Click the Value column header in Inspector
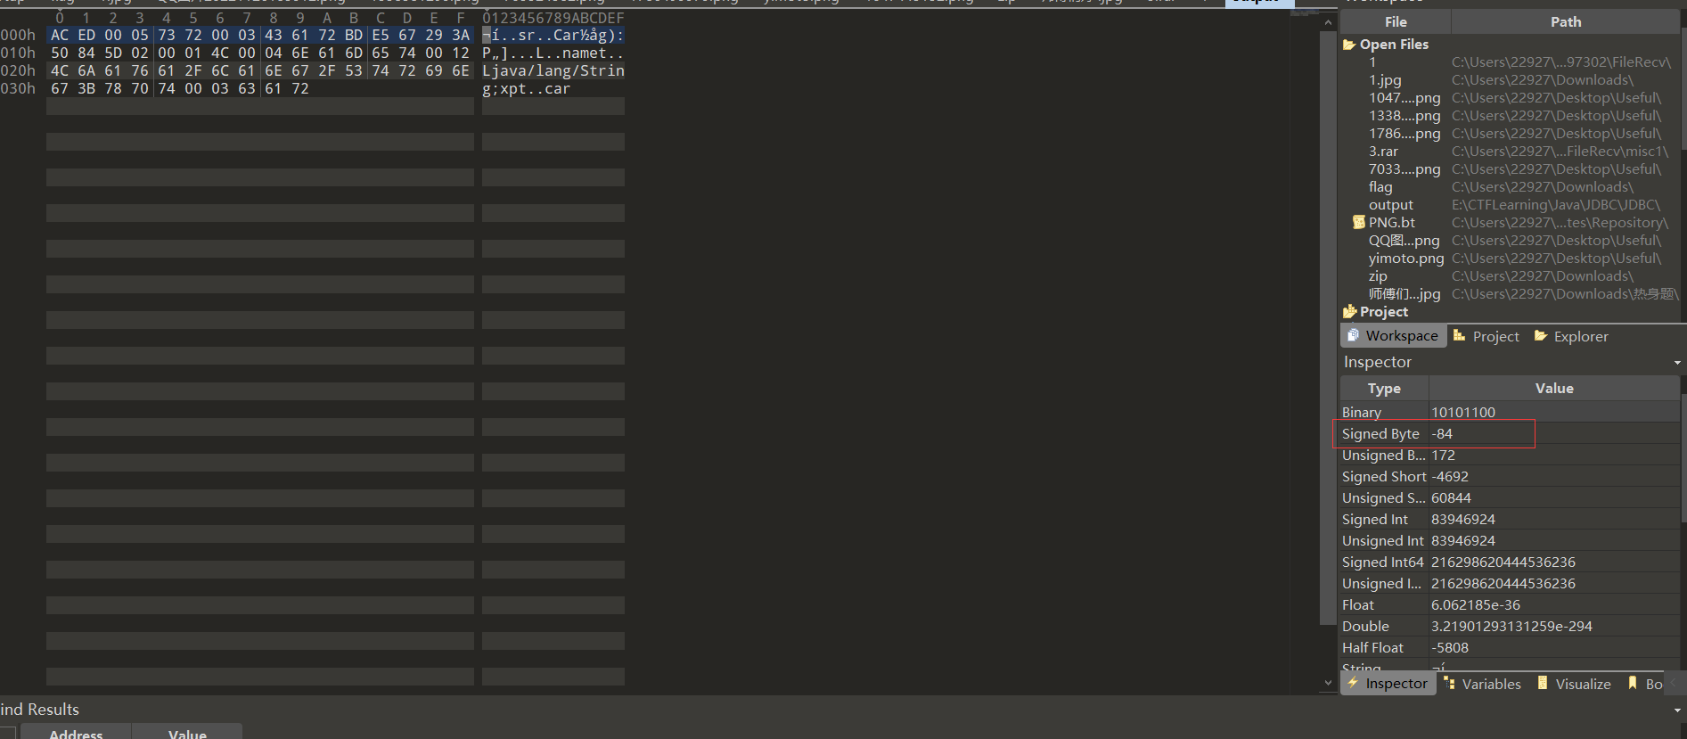1687x739 pixels. point(1554,389)
